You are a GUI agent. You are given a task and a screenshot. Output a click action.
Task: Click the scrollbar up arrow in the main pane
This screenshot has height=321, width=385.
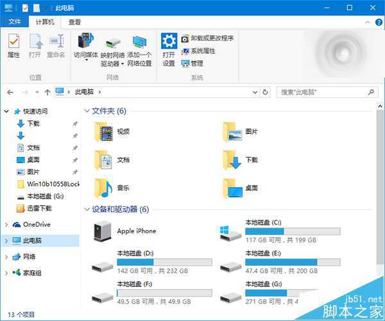pyautogui.click(x=380, y=106)
